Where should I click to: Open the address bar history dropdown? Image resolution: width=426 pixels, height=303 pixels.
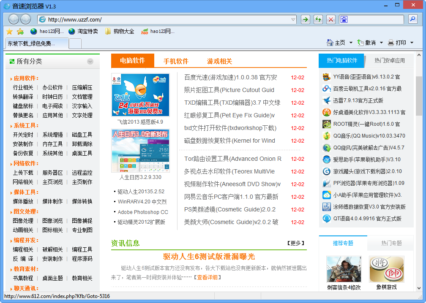coord(293,19)
